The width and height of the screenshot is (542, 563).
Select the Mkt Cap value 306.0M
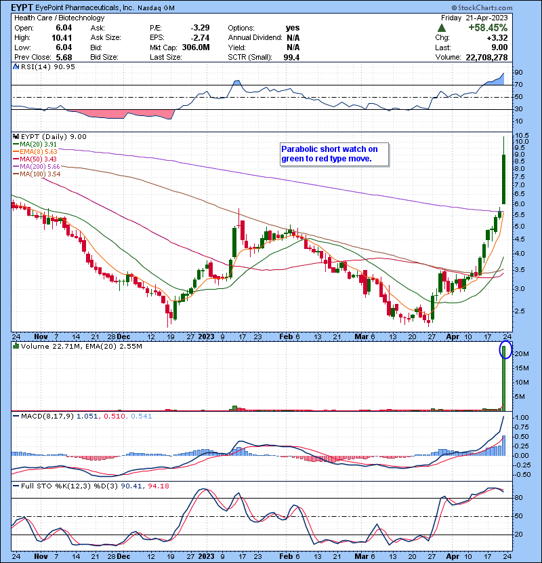196,47
